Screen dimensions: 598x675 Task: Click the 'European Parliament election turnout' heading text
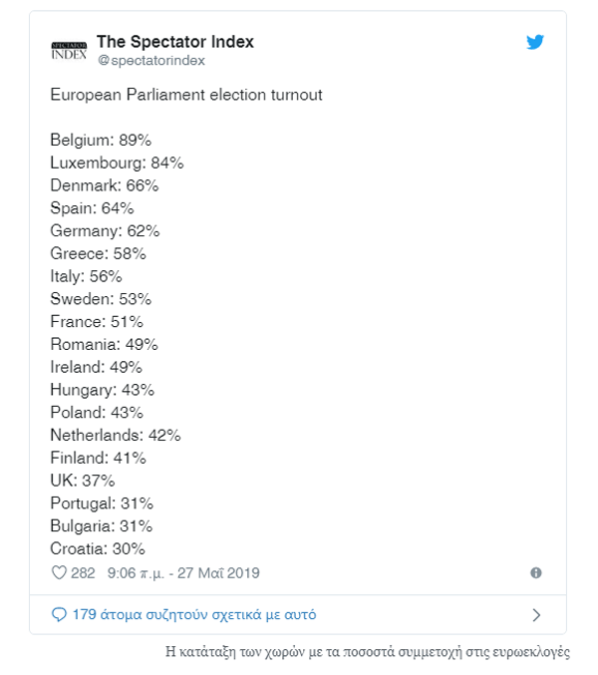point(185,95)
